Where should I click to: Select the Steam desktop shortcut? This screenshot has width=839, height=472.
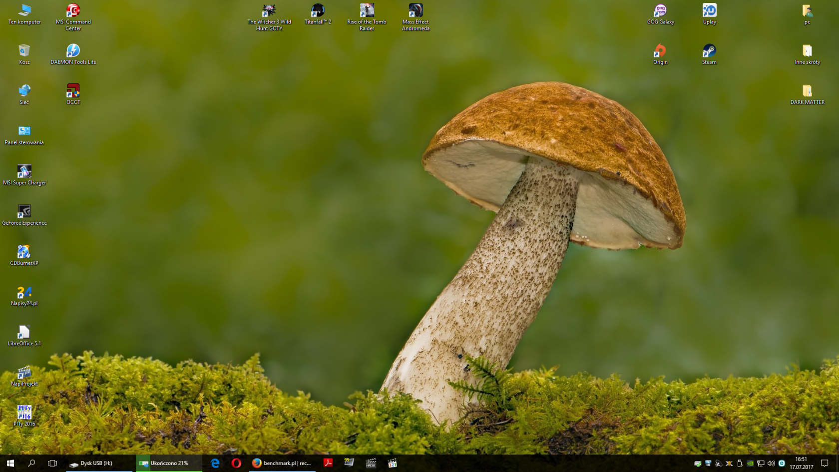(710, 54)
